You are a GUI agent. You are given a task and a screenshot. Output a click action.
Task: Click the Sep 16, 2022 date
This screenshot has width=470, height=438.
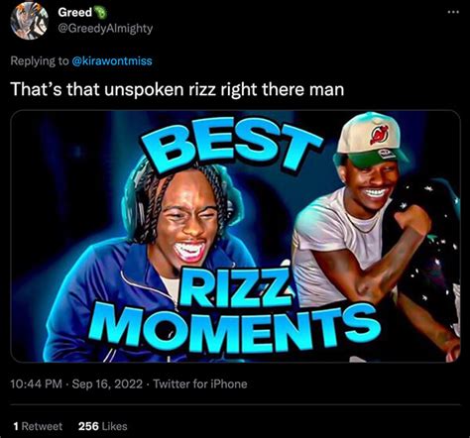(107, 384)
